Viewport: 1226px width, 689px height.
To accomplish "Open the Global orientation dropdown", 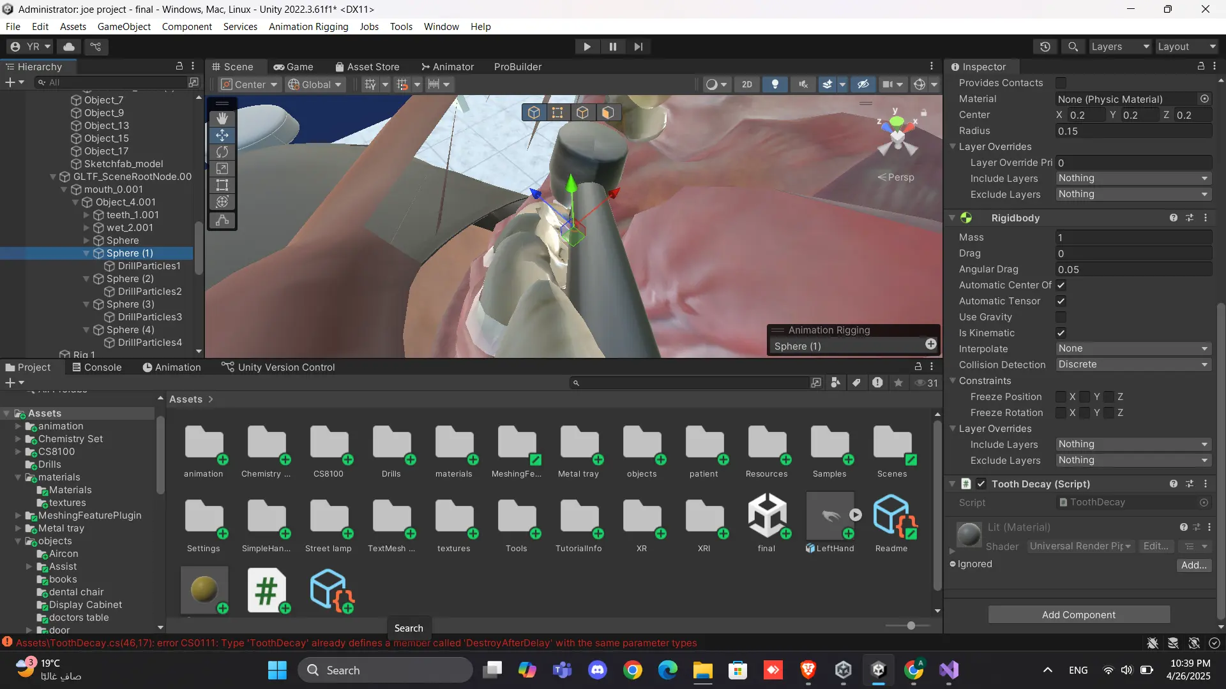I will pos(315,84).
